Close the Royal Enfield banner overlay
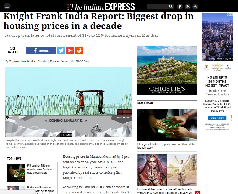 7,117
